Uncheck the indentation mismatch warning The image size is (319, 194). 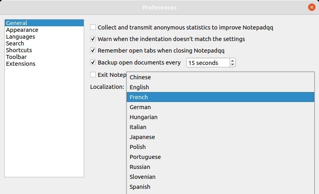93,39
